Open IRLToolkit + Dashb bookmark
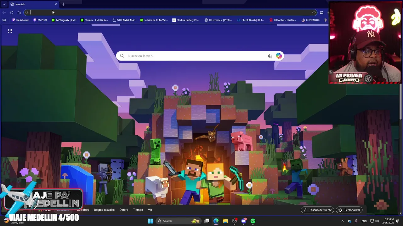This screenshot has height=226, width=403. click(282, 20)
